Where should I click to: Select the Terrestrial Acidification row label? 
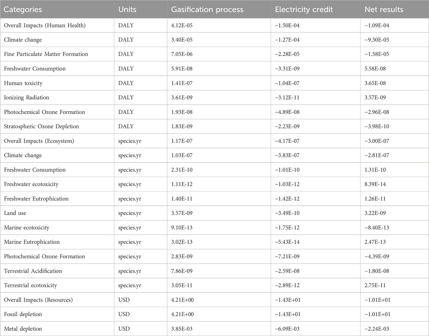[x=33, y=271]
